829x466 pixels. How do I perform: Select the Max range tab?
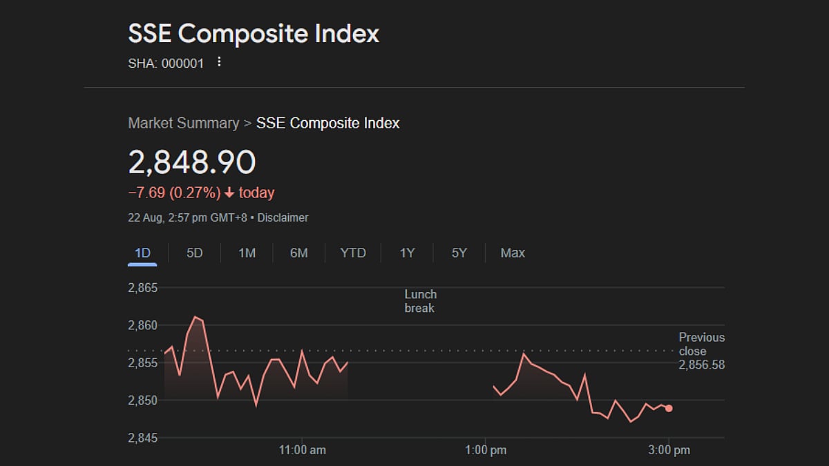pyautogui.click(x=513, y=253)
